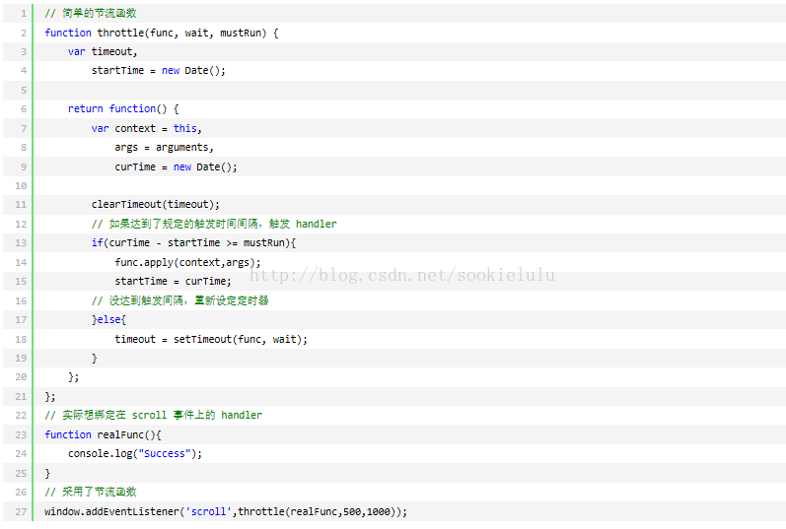Click 'clearTimeout(timeout);' on line 11
The height and width of the screenshot is (529, 786).
point(156,204)
